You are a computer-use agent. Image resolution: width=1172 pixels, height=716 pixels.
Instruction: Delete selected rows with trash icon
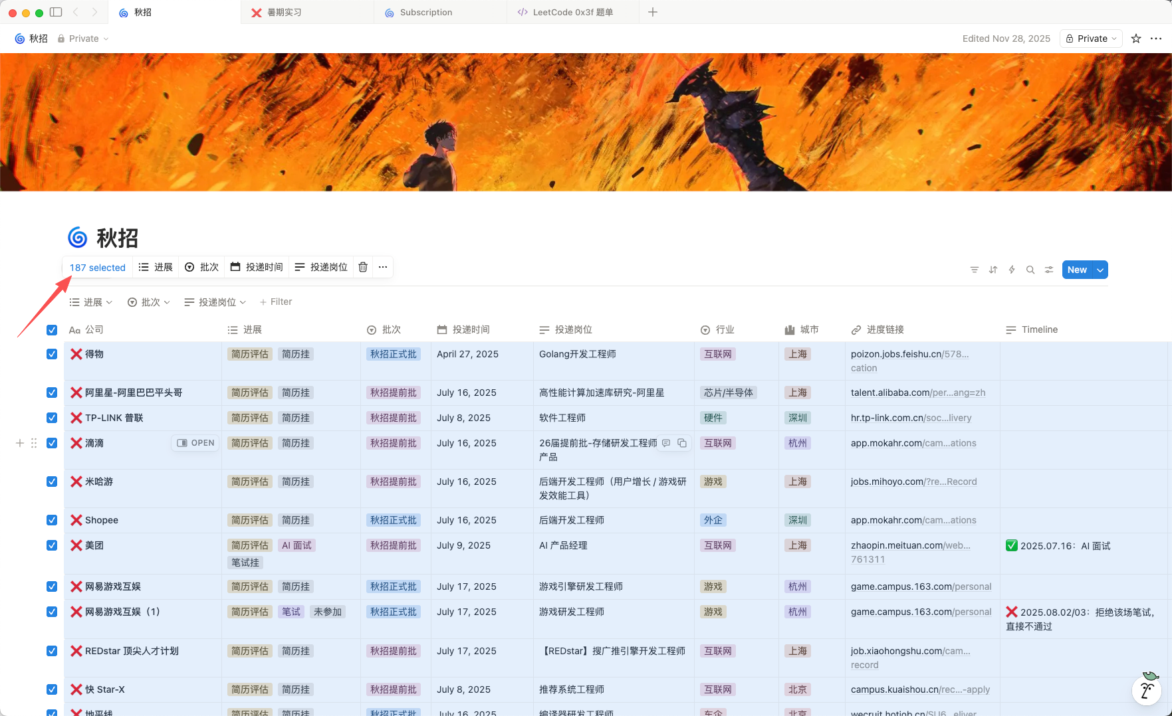[x=363, y=267]
